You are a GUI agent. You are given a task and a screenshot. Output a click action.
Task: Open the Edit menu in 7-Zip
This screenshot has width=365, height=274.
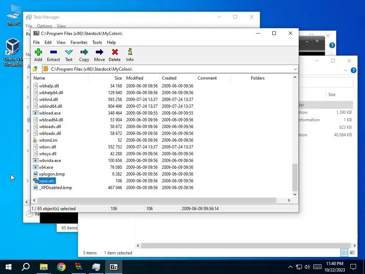[48, 42]
